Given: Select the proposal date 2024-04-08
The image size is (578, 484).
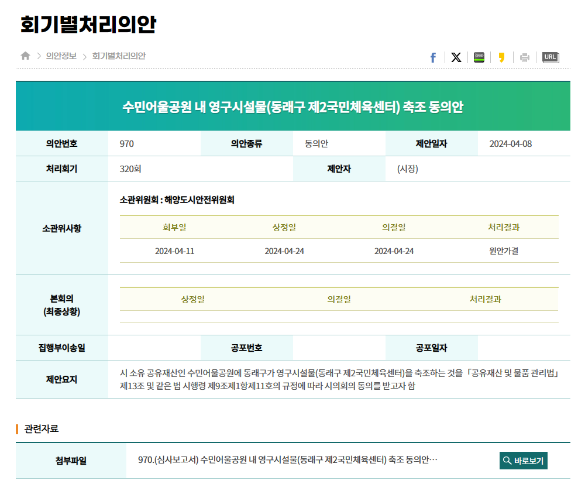Looking at the screenshot, I should coord(511,144).
